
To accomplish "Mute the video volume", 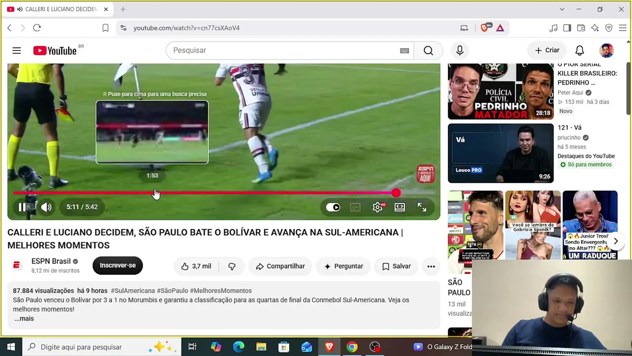I will [46, 207].
